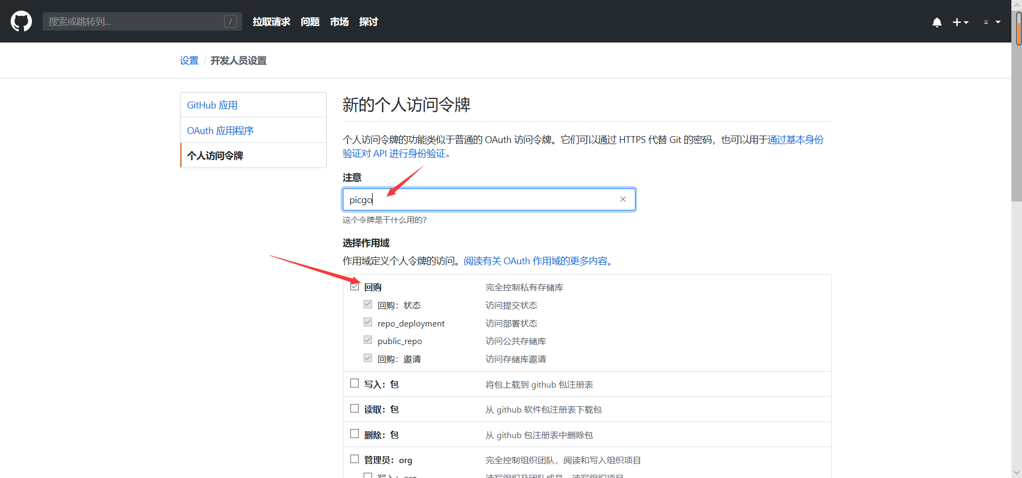Select 个人访问令牌 in the sidebar
Viewport: 1022px width, 478px height.
point(253,155)
